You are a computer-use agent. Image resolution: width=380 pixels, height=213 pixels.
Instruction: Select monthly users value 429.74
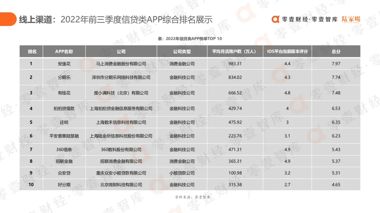point(235,108)
